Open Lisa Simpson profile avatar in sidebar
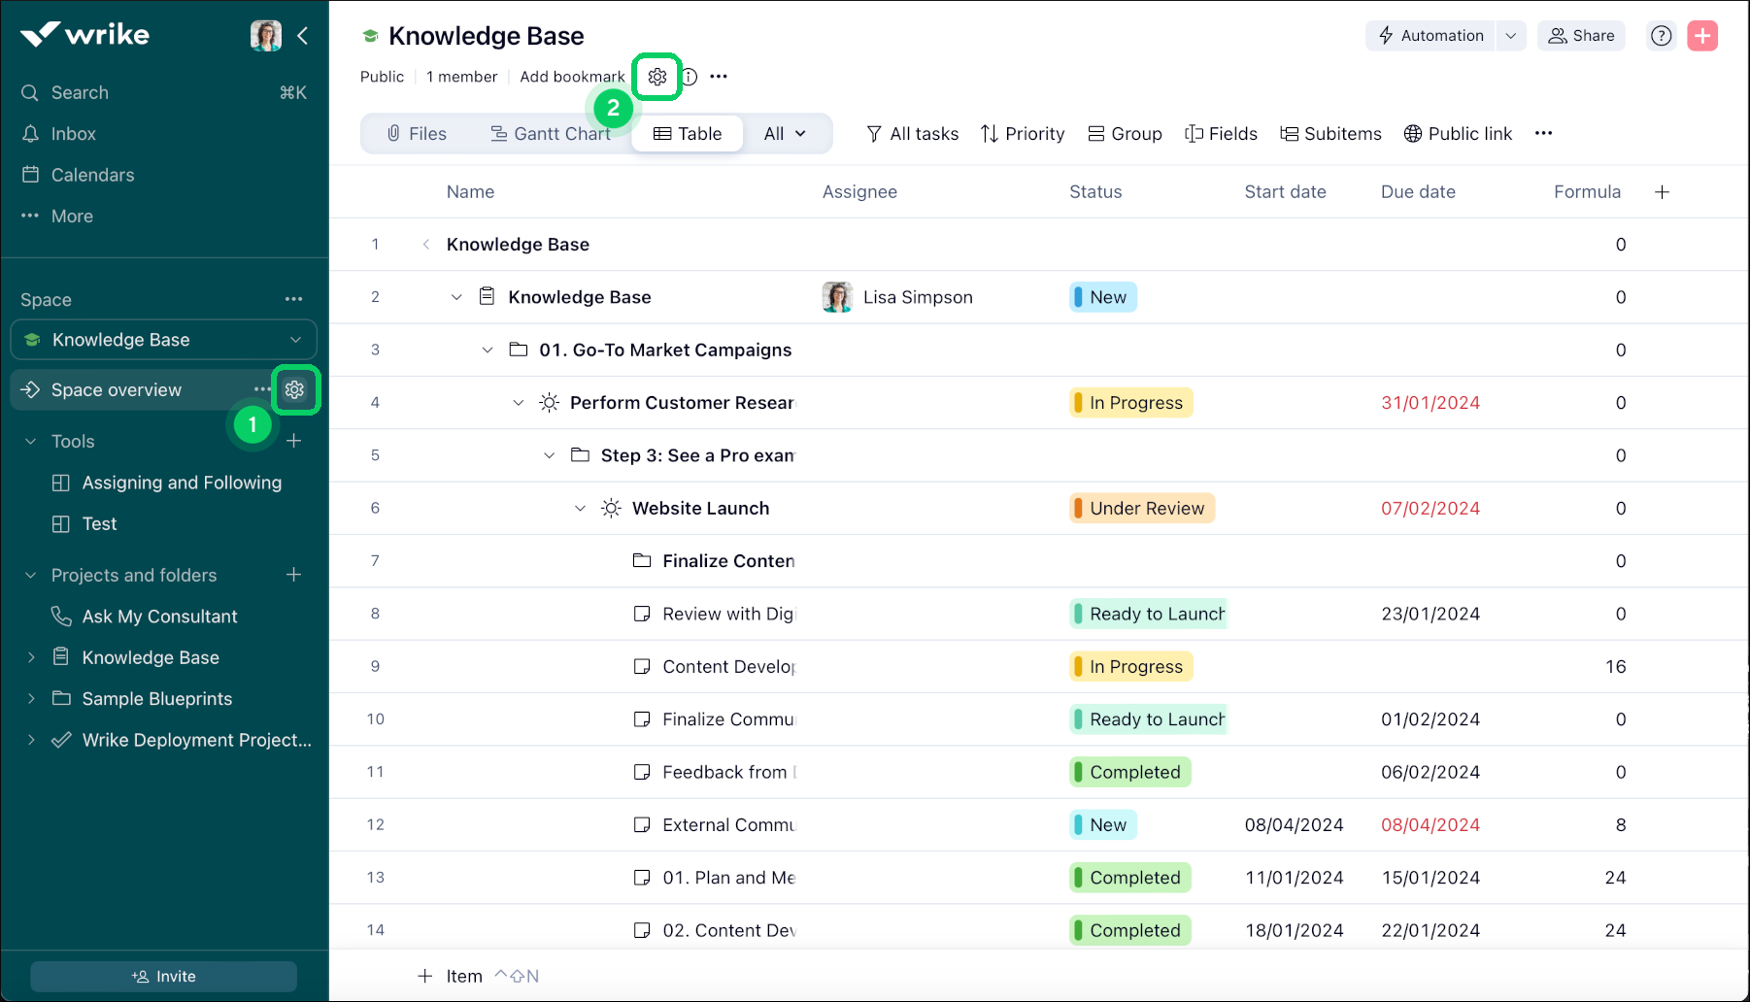This screenshot has width=1750, height=1002. (266, 36)
